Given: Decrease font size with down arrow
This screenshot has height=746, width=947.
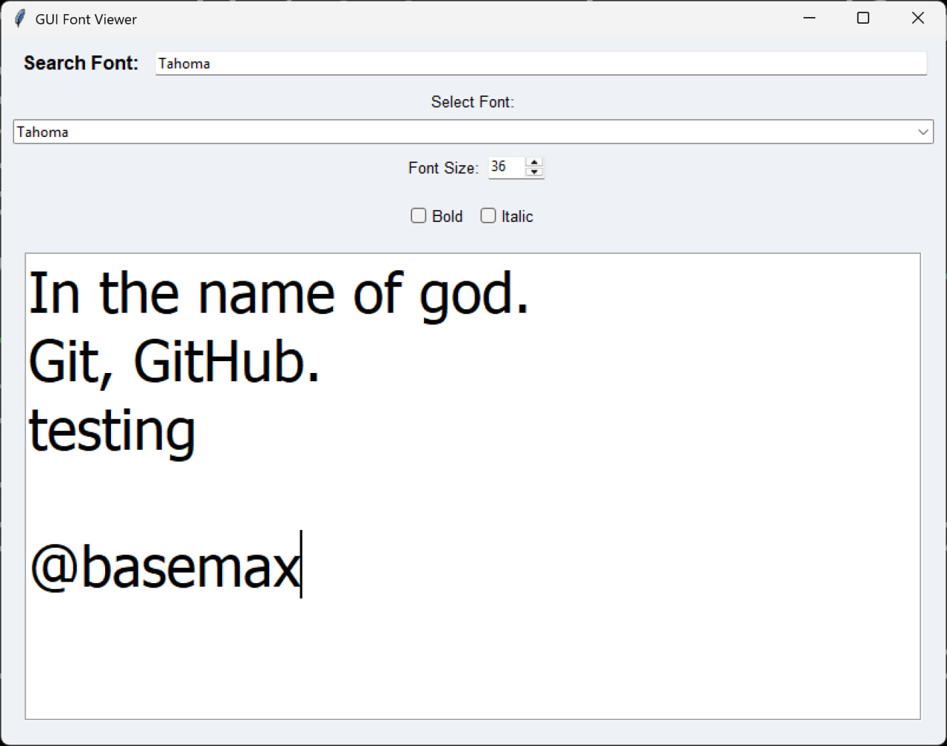Looking at the screenshot, I should pos(534,172).
